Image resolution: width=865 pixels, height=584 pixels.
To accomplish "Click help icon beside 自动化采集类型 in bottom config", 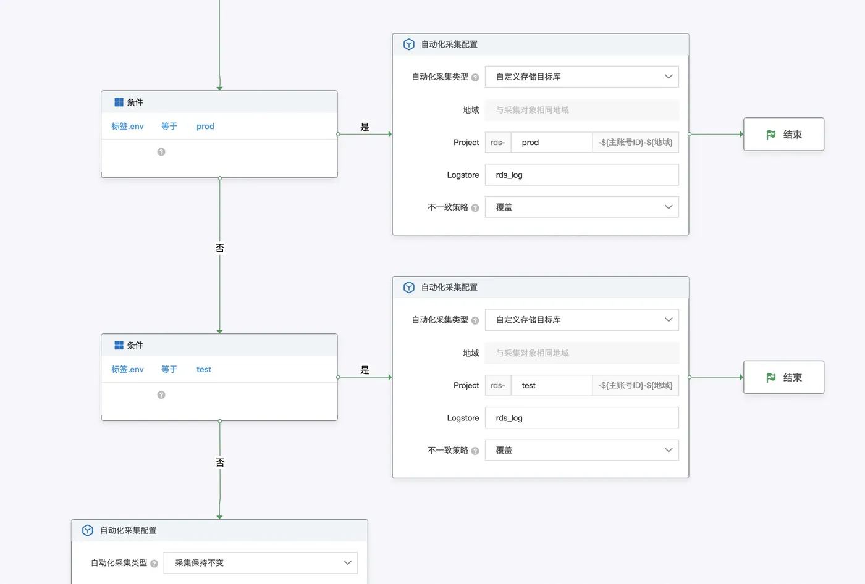I will (x=154, y=564).
